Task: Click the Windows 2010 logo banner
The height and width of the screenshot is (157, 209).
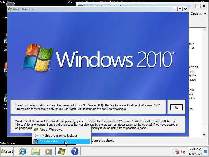Action: [x=98, y=58]
